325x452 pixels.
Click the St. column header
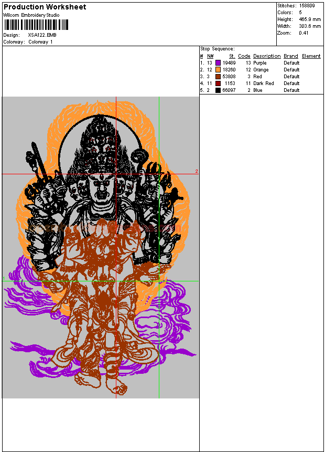coord(232,56)
